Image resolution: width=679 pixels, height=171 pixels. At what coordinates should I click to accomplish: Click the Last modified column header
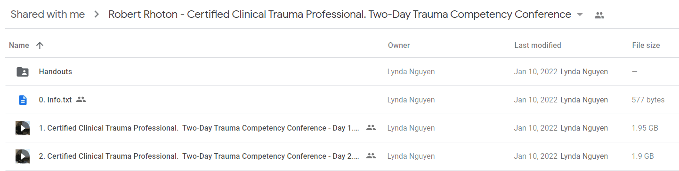click(537, 46)
